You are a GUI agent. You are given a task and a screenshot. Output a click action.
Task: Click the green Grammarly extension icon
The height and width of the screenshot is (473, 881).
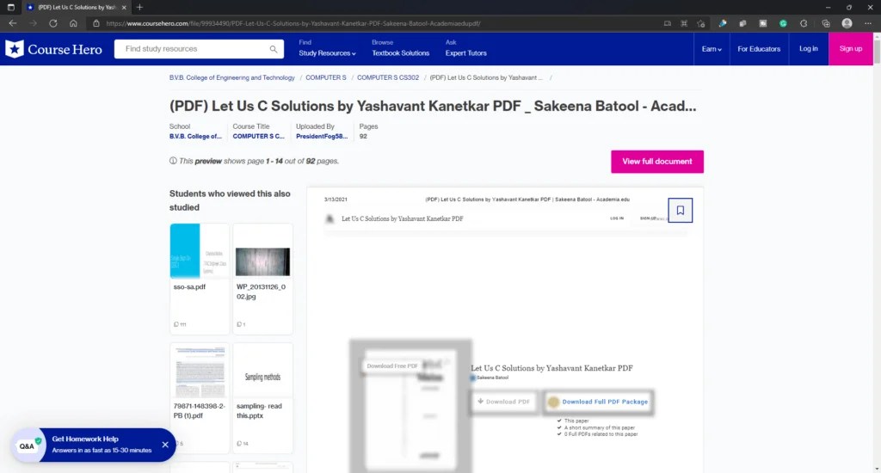pos(783,23)
